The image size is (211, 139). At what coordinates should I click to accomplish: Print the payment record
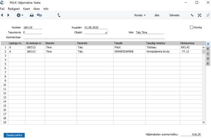[x=32, y=15]
